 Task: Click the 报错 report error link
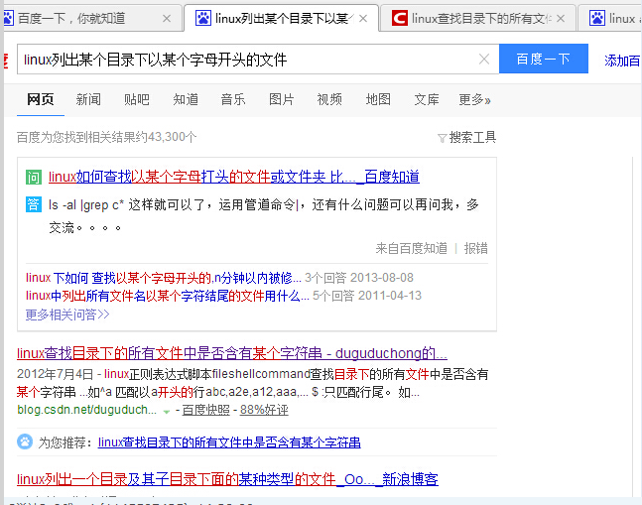pos(476,248)
